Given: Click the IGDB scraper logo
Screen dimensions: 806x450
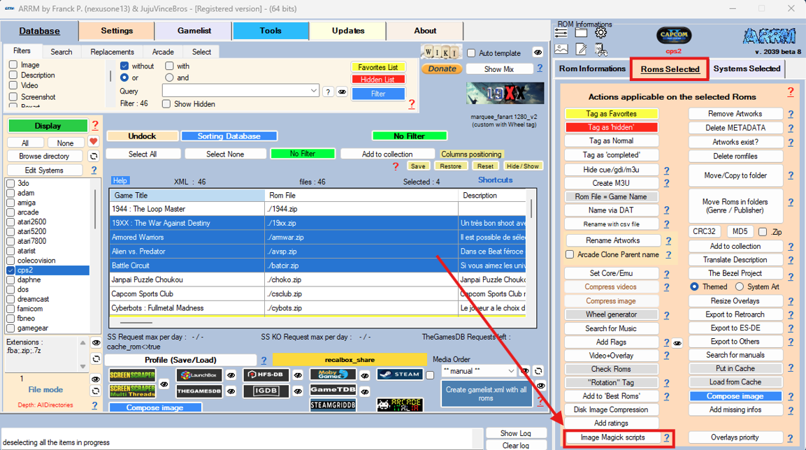Looking at the screenshot, I should click(266, 391).
